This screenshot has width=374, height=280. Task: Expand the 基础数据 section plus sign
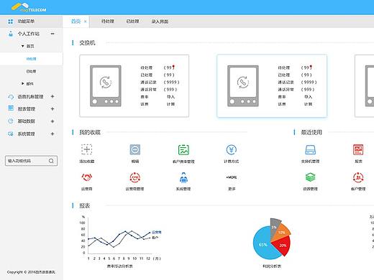point(53,121)
